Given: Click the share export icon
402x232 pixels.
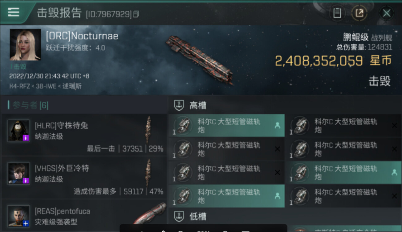Looking at the screenshot, I should tap(359, 13).
